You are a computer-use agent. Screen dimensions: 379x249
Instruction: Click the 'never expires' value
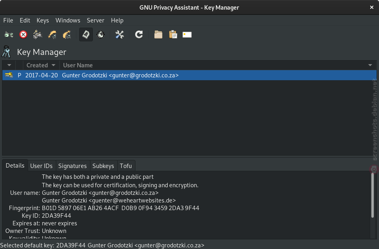pyautogui.click(x=59, y=223)
